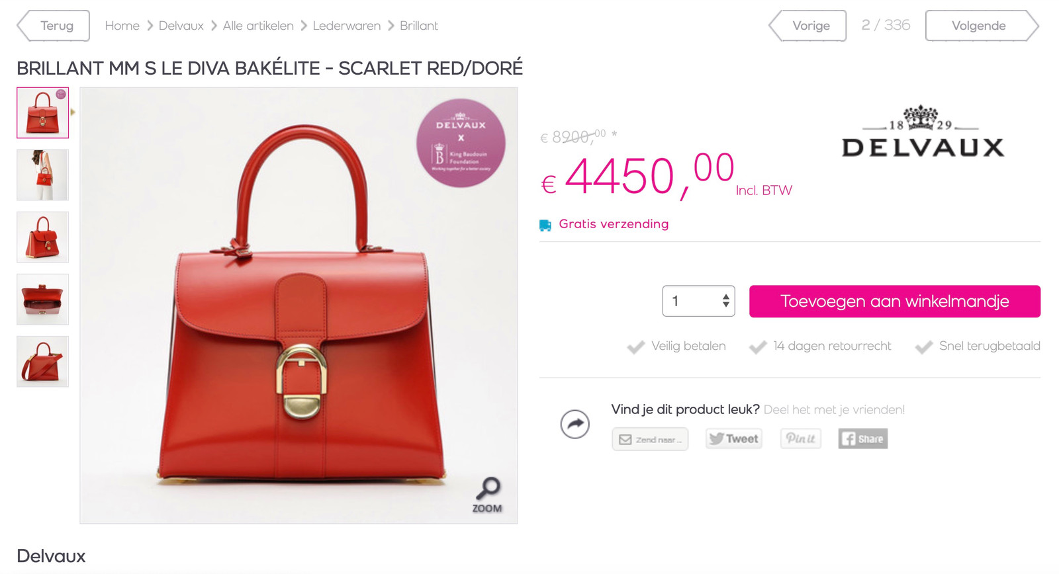Pin the product with Pin it

800,438
